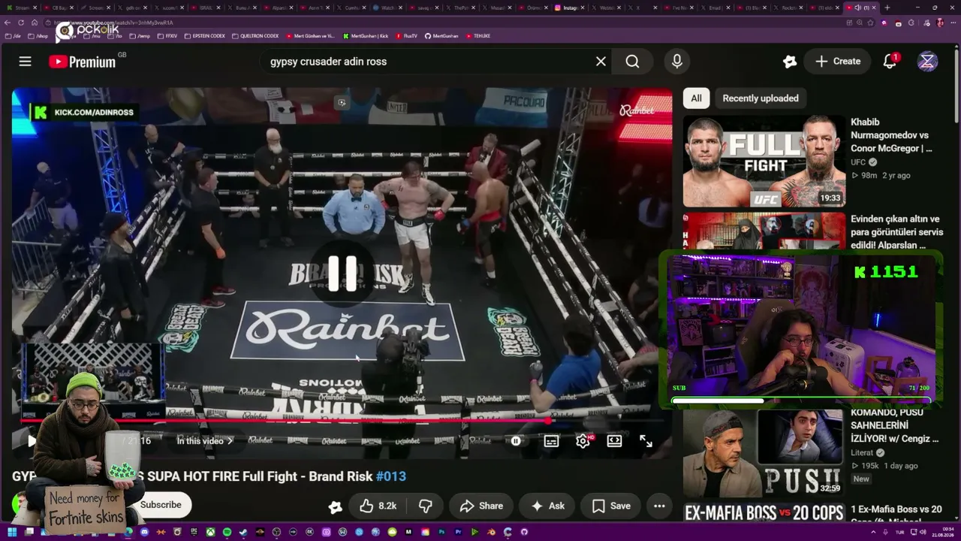Save the video to a playlist
The height and width of the screenshot is (541, 961).
click(x=611, y=506)
